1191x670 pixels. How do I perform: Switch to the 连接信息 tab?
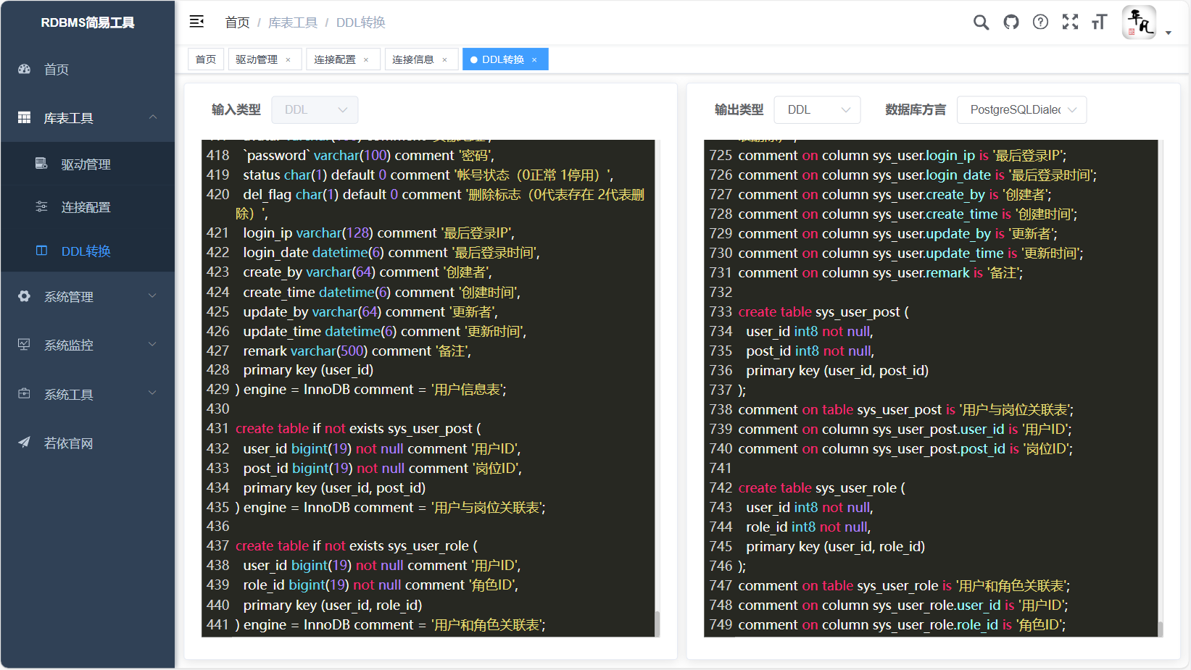point(420,59)
